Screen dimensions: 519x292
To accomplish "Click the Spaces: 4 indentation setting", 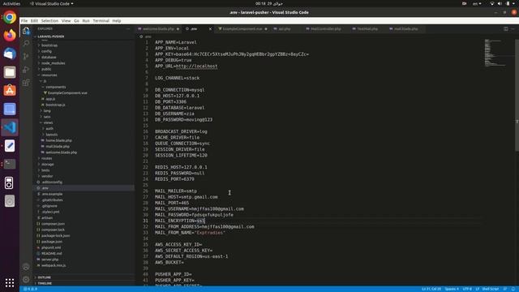I will tap(452, 289).
